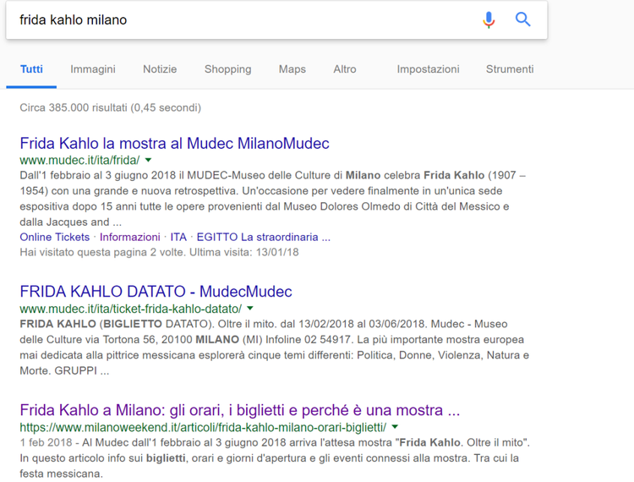Expand dropdown arrow next to milanoweekend.it URL
Viewport: 634px width, 482px height.
(395, 427)
